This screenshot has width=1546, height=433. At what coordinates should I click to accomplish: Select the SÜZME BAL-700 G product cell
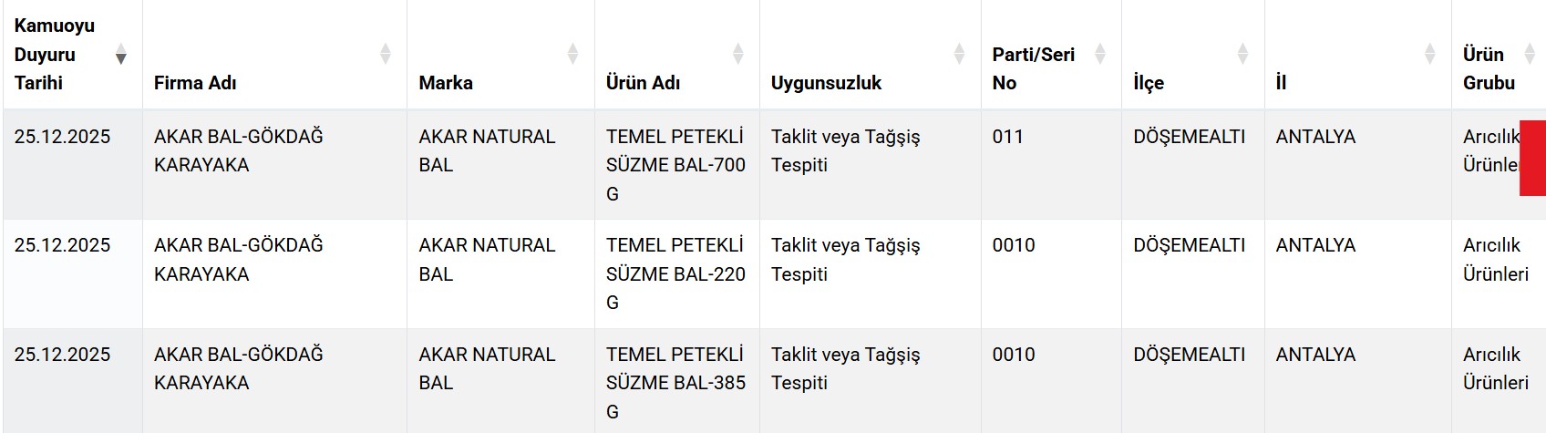675,165
